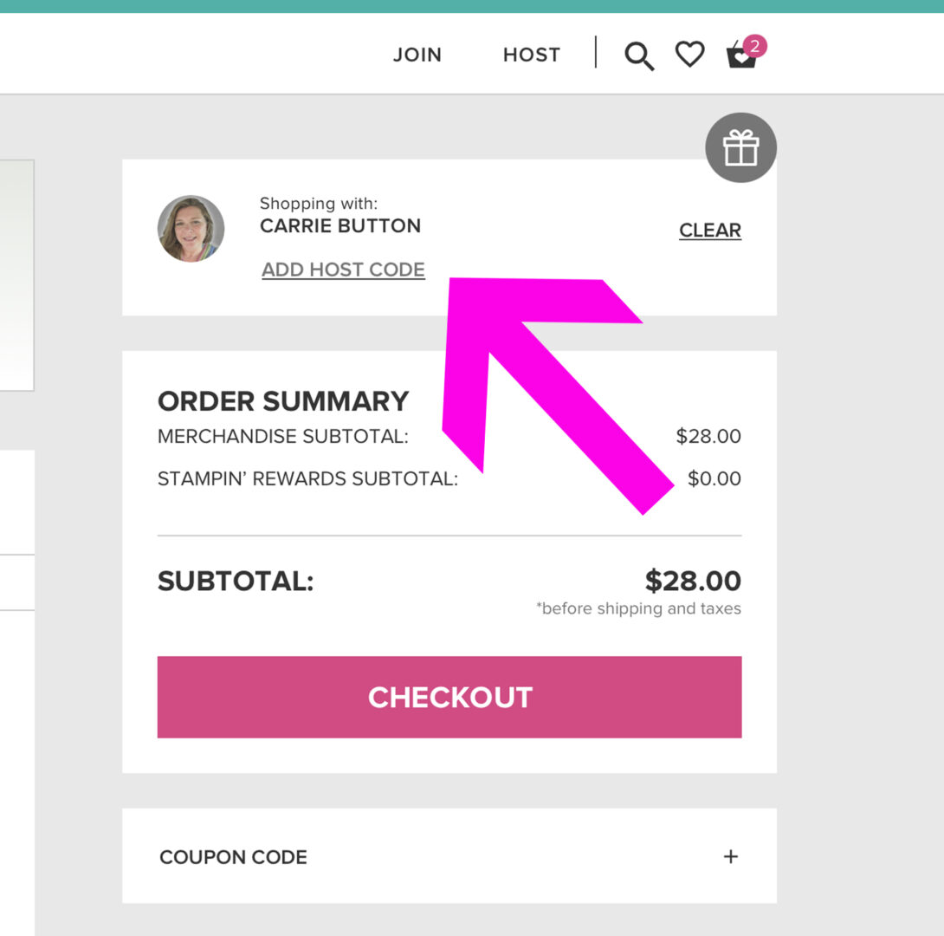Open the HOST menu item
This screenshot has height=936, width=944.
coord(532,55)
